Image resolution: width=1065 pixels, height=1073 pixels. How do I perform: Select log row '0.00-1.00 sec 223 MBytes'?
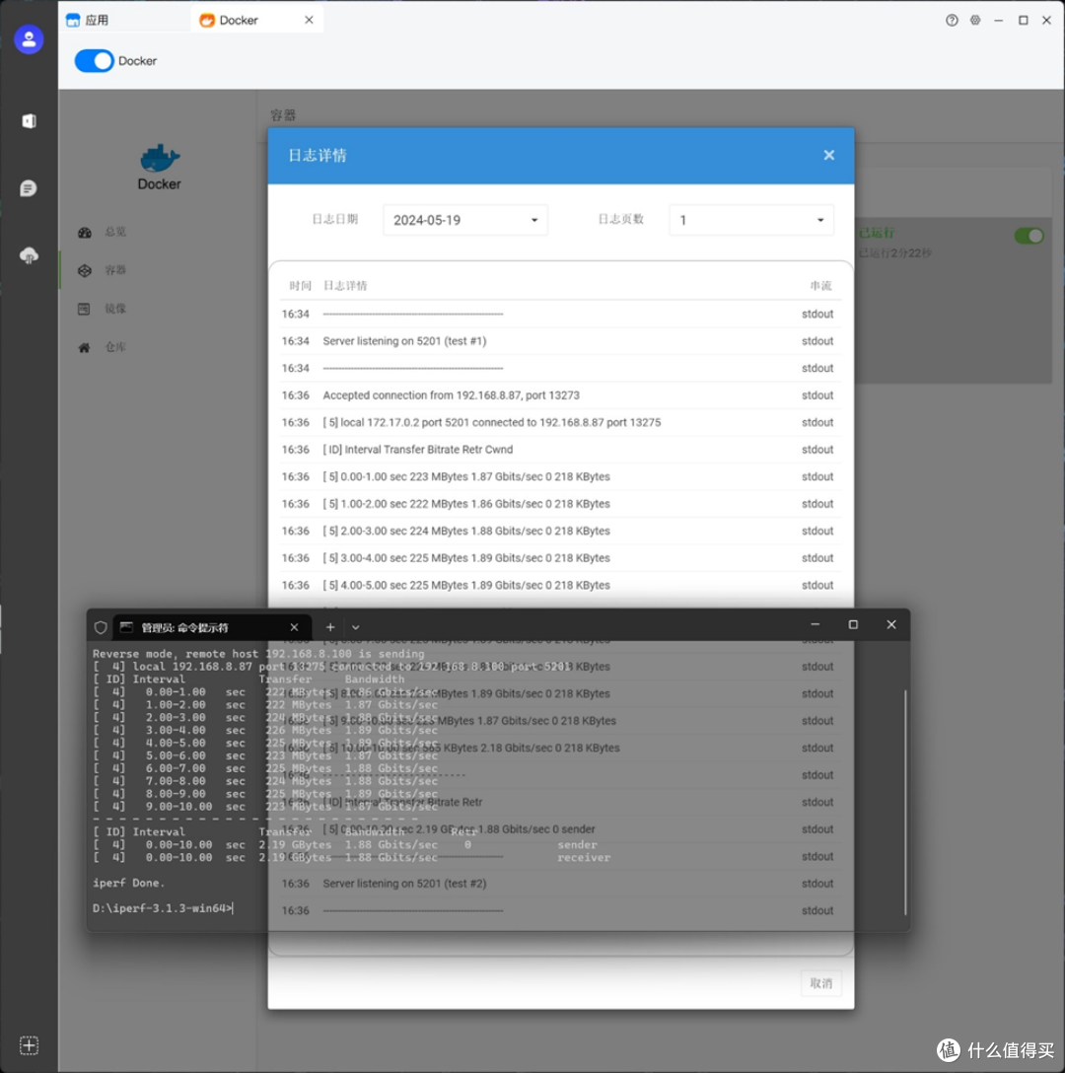click(x=560, y=476)
